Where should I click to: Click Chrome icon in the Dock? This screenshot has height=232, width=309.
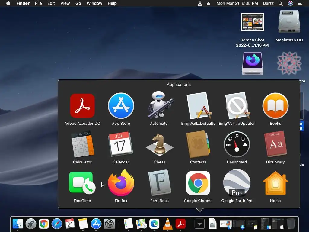(44, 224)
